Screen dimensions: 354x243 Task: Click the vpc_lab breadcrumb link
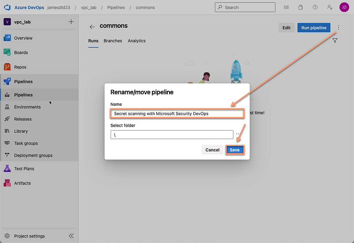(88, 8)
